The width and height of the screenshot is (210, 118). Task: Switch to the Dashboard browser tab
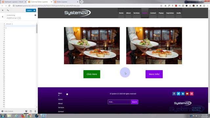point(14,2)
